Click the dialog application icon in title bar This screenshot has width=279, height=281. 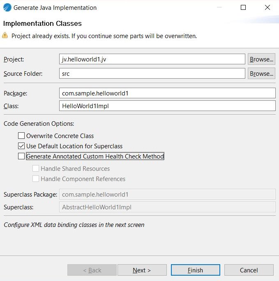tap(7, 7)
